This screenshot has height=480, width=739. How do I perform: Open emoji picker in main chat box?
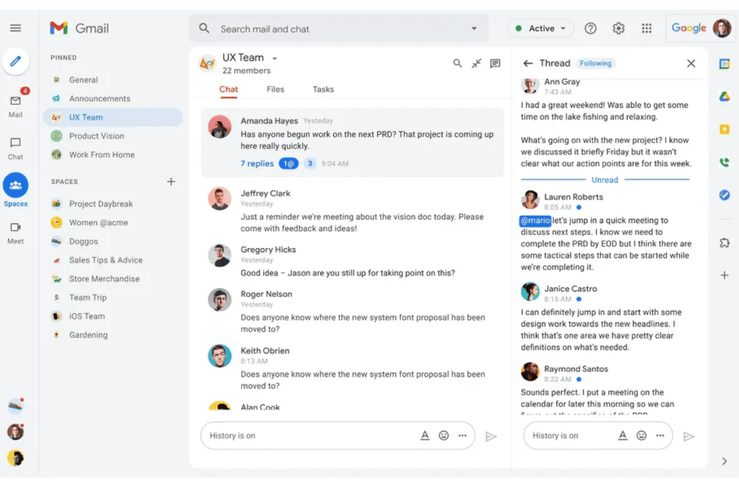click(443, 435)
